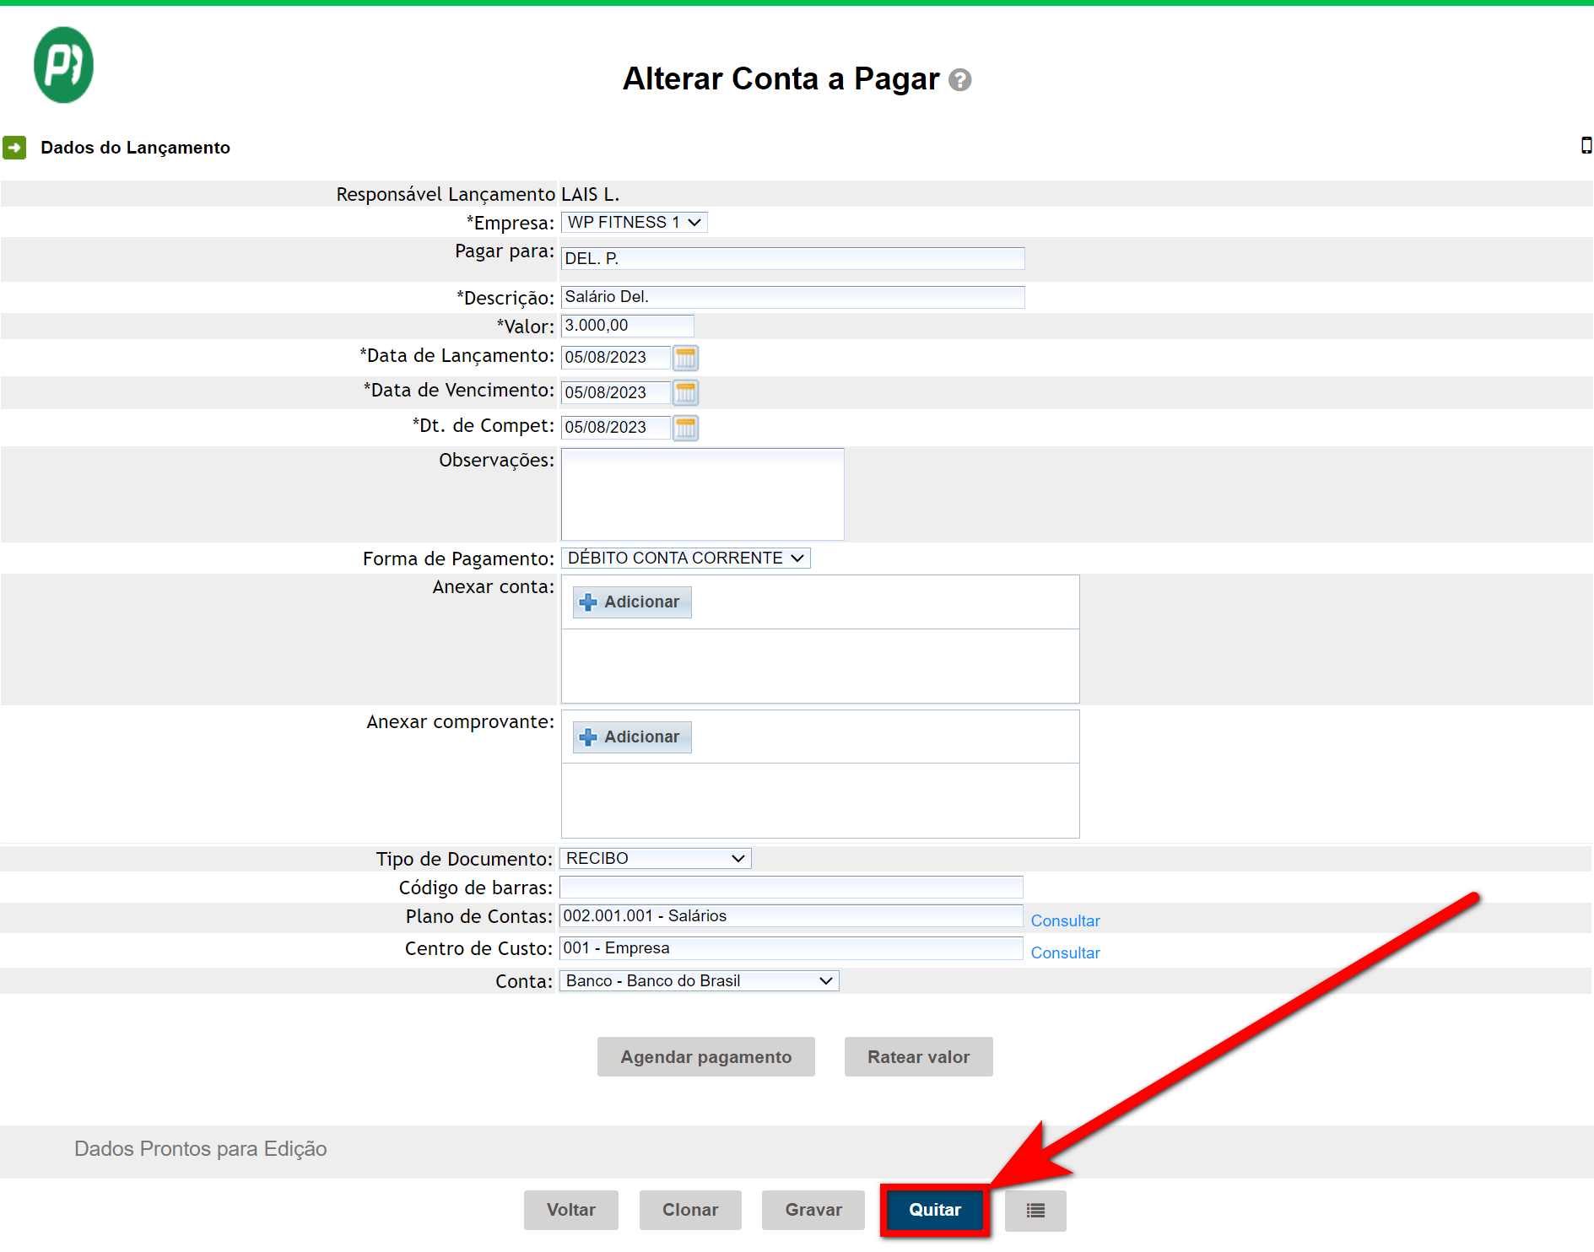Click Consultar next to Plano de Contas
Image resolution: width=1594 pixels, height=1252 pixels.
click(1065, 921)
